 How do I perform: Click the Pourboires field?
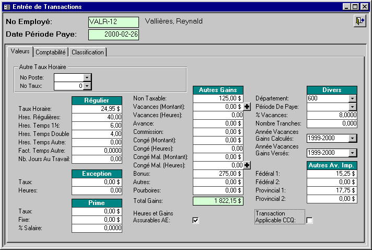[218, 190]
